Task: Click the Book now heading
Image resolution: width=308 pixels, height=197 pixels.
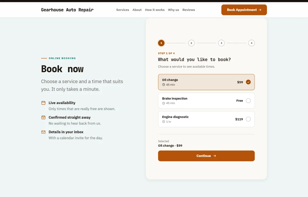Action: click(x=62, y=69)
